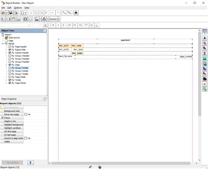
Task: Save the report with the floppy disk icon
Action: pos(11,13)
